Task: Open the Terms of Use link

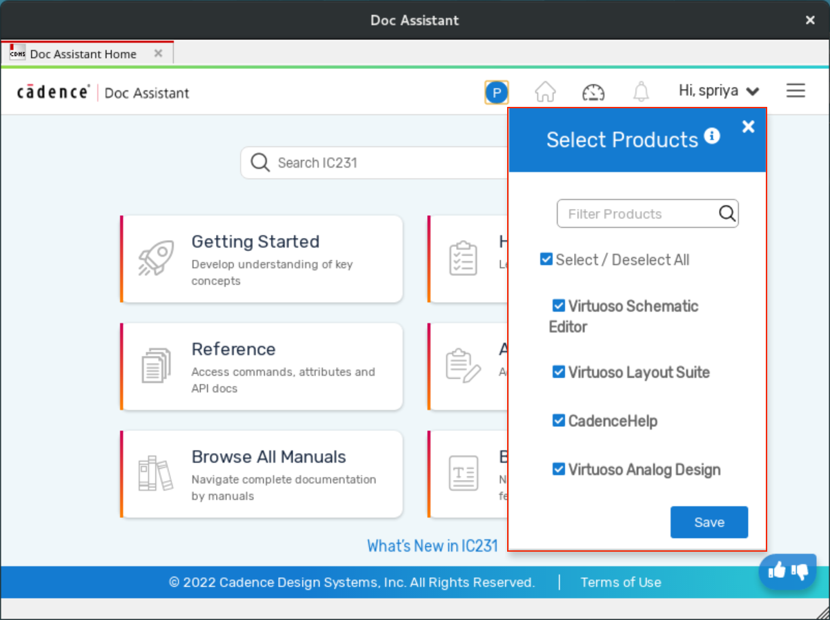Action: tap(620, 583)
